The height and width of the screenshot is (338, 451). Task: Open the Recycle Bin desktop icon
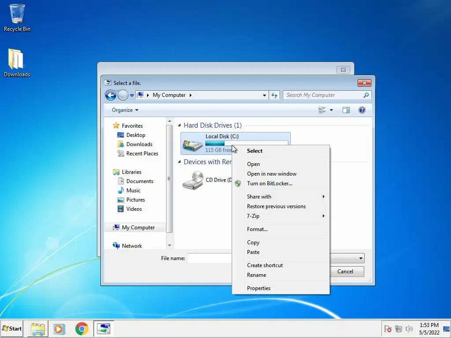coord(17,18)
